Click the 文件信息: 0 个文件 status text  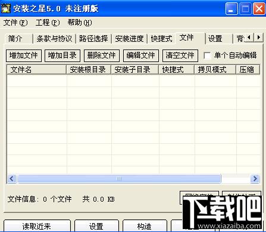(x=39, y=199)
